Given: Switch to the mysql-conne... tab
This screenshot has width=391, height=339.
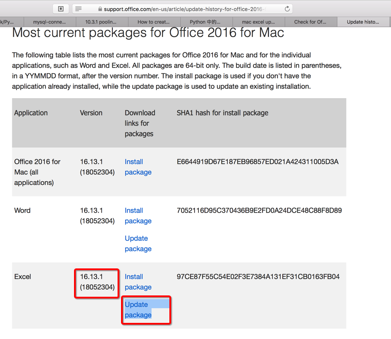Looking at the screenshot, I should (x=50, y=22).
